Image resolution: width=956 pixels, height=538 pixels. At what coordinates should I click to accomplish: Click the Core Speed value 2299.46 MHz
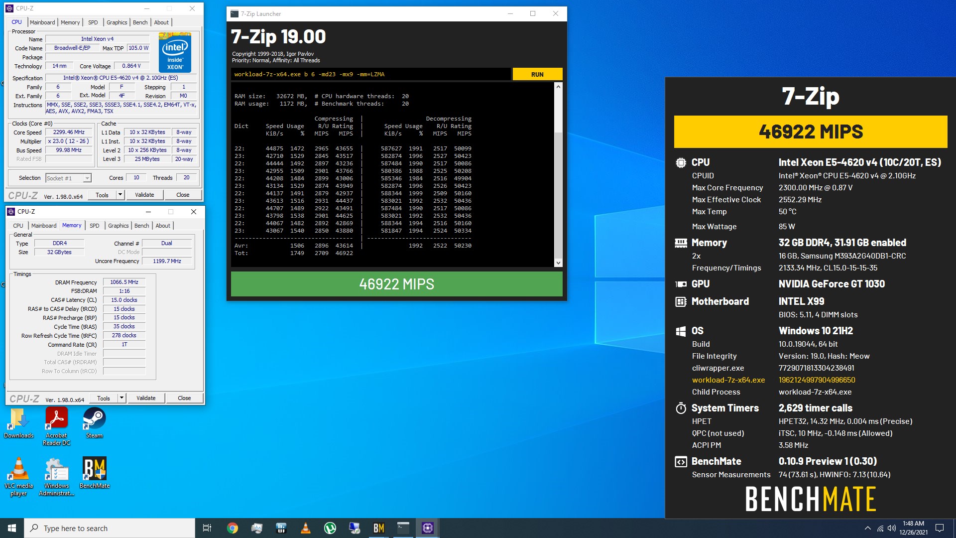[69, 133]
